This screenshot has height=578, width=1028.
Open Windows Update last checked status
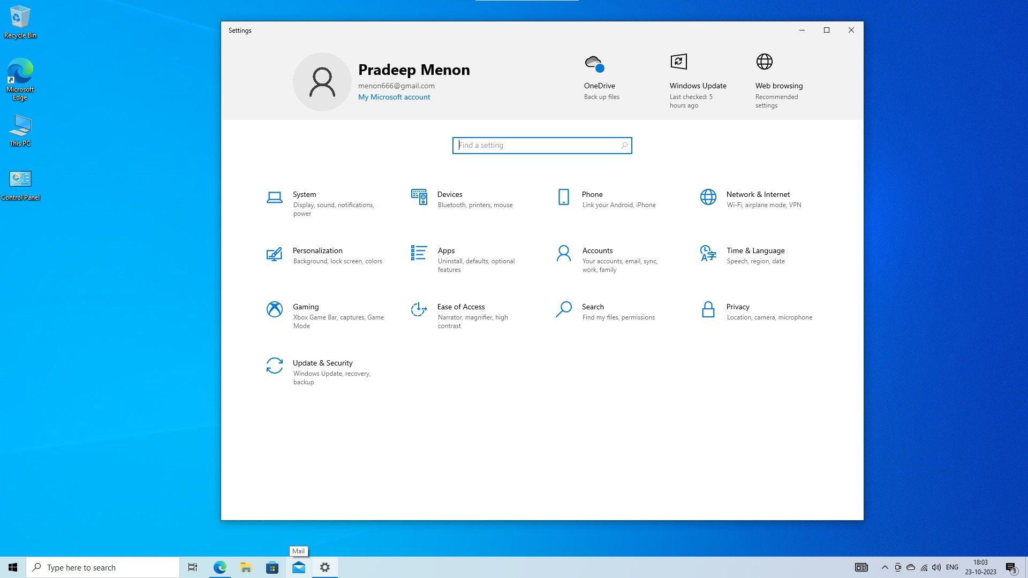698,80
